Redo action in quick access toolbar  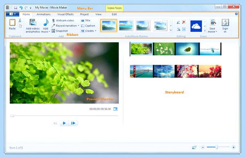pos(26,8)
